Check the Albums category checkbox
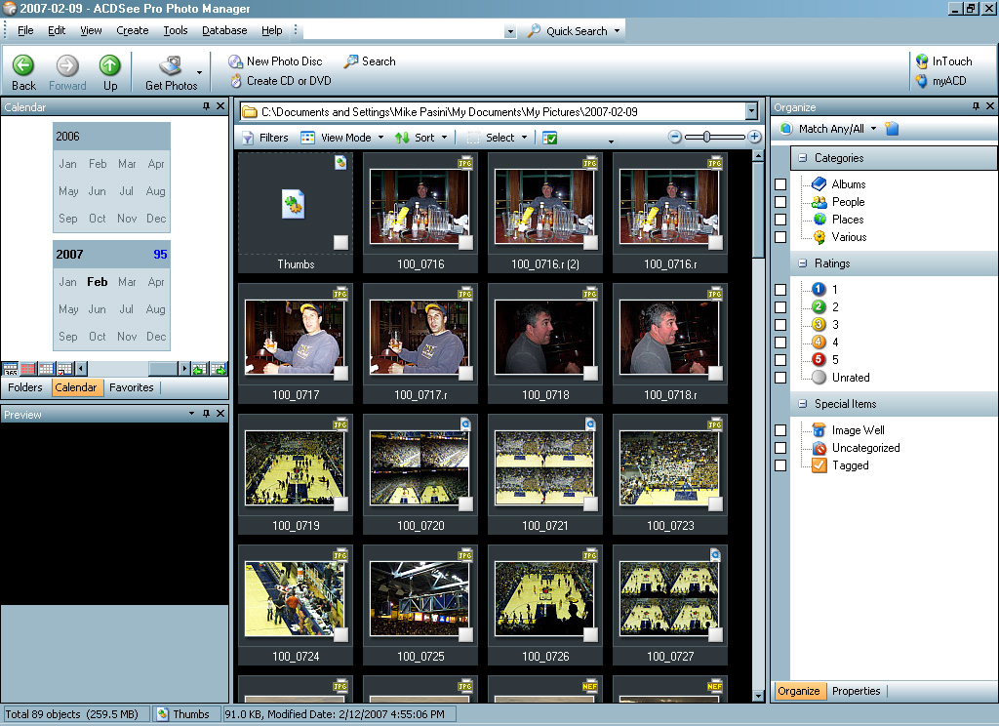Screen dimensions: 999x726 (x=780, y=184)
